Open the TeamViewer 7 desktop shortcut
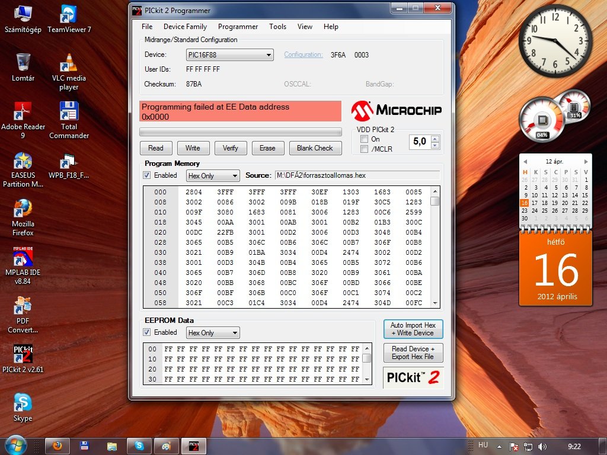This screenshot has width=607, height=455. click(x=69, y=18)
